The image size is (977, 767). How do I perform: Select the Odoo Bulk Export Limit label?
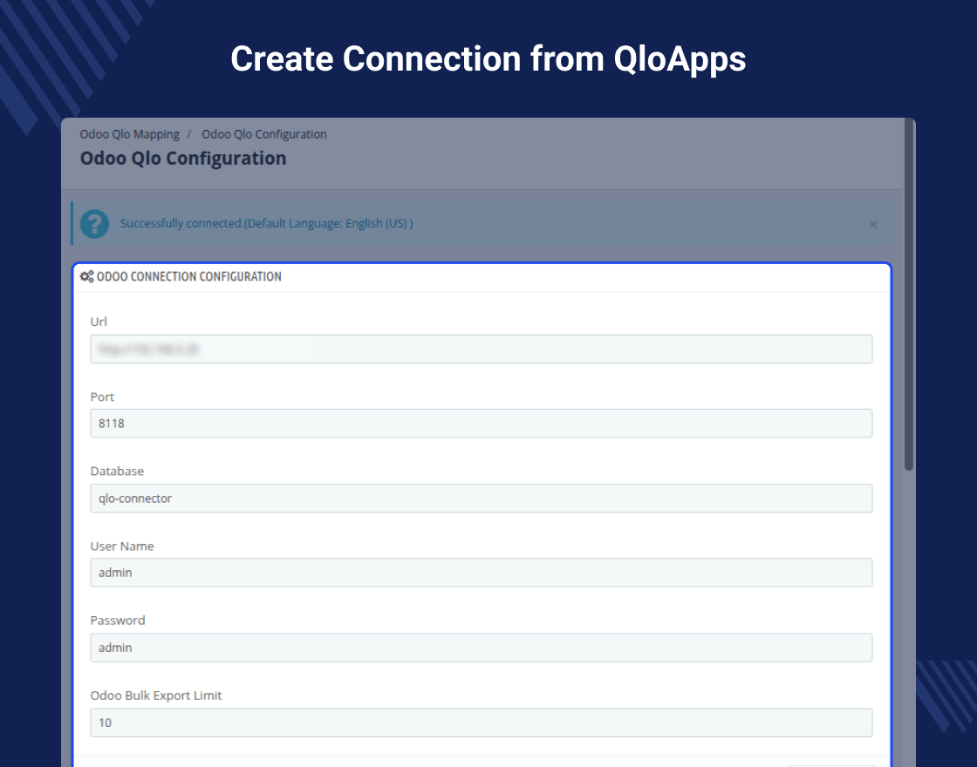click(156, 696)
